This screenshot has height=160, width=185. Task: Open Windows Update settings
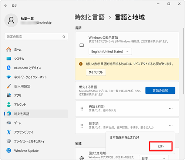point(36,150)
